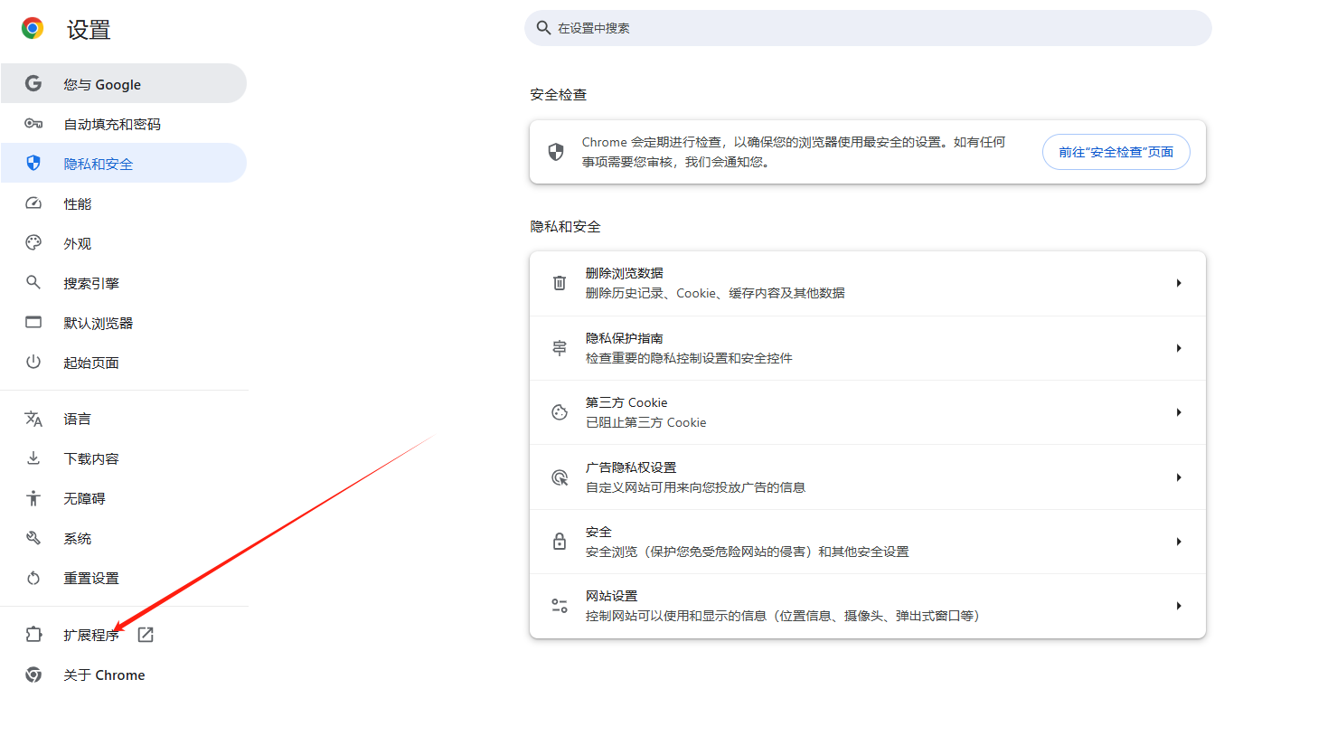The height and width of the screenshot is (755, 1337).
Task: Click the 自定义网站可用来向您投放广告的信息 description
Action: (695, 487)
